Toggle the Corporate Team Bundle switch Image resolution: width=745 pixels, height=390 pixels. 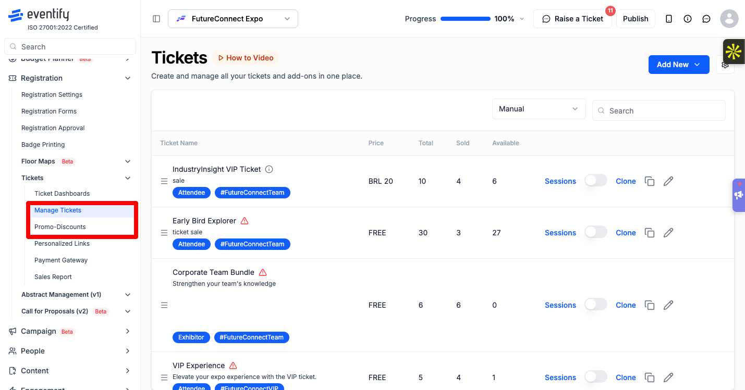596,305
